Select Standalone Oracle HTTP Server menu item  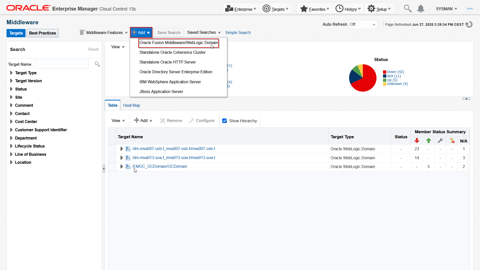[x=167, y=62]
